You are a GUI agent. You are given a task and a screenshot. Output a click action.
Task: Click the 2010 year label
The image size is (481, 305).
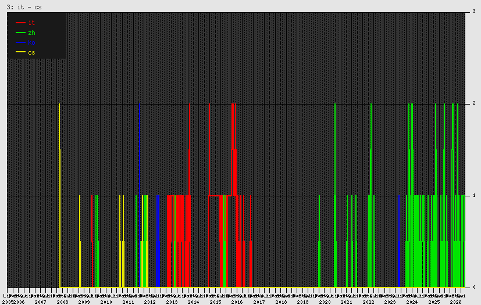click(x=106, y=302)
